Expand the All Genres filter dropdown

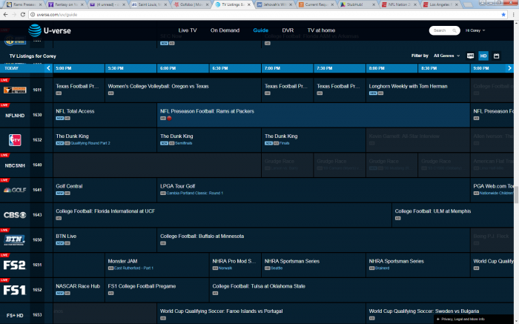(x=446, y=56)
